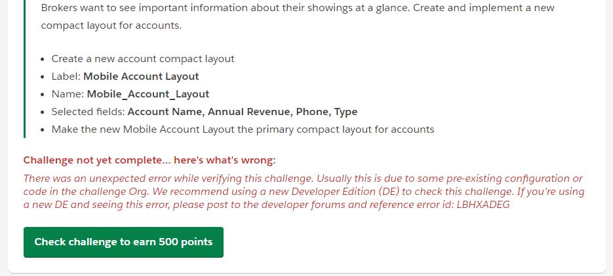Click the 'Label:' bullet text
Screen dimensions: 613x276
(x=66, y=76)
